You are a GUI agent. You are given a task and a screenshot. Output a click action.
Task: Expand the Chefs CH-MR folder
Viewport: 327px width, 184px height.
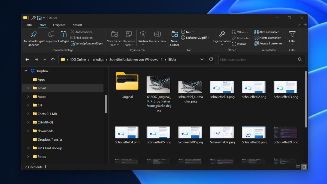pyautogui.click(x=28, y=114)
